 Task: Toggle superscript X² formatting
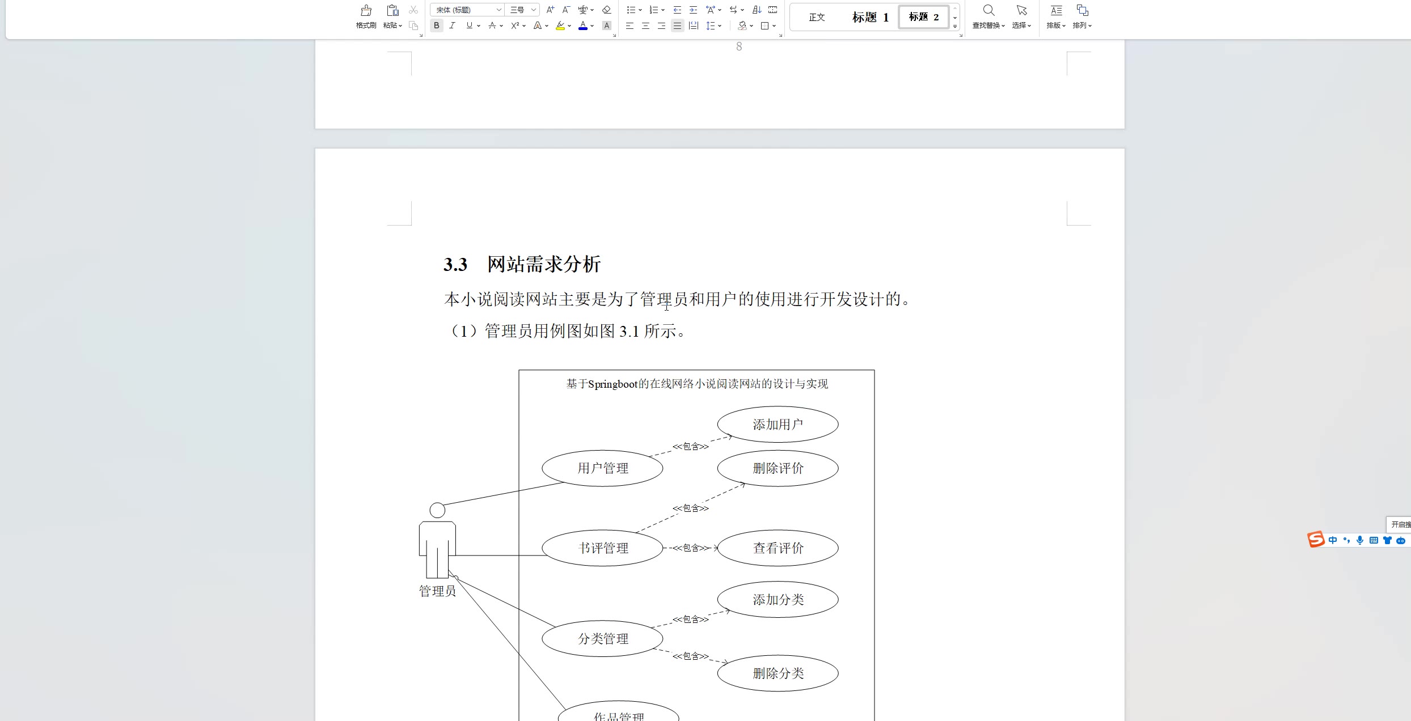click(x=515, y=26)
